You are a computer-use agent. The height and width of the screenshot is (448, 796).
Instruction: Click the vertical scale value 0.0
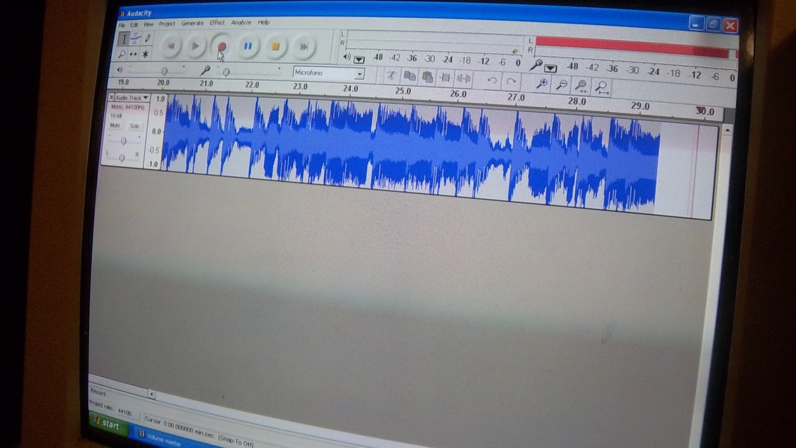[x=156, y=131]
